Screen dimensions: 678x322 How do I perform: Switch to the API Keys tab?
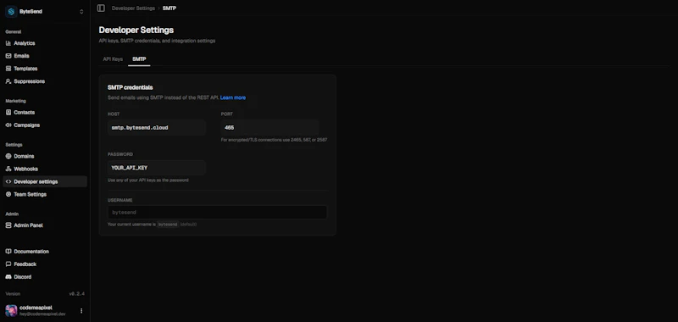[x=113, y=59]
